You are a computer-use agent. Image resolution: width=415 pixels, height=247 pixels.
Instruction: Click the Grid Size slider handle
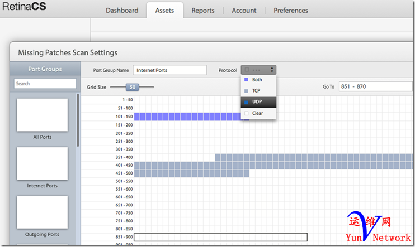click(x=133, y=87)
